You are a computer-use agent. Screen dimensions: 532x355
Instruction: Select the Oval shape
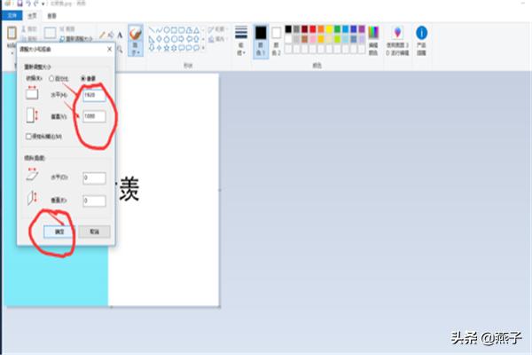(167, 30)
